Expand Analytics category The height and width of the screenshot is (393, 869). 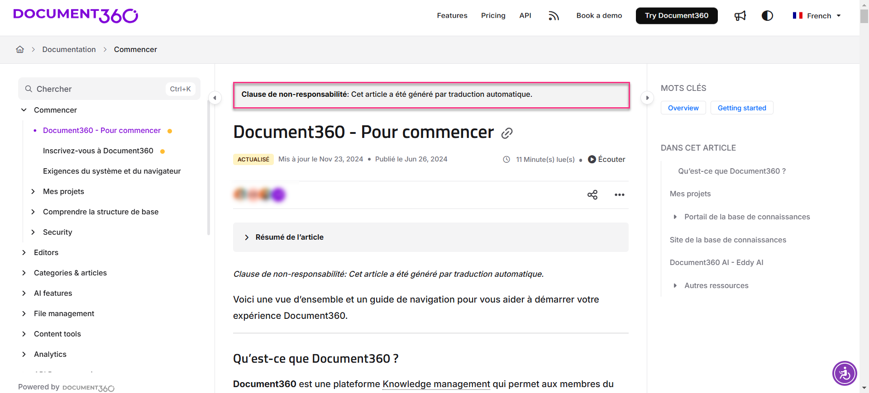(x=24, y=354)
